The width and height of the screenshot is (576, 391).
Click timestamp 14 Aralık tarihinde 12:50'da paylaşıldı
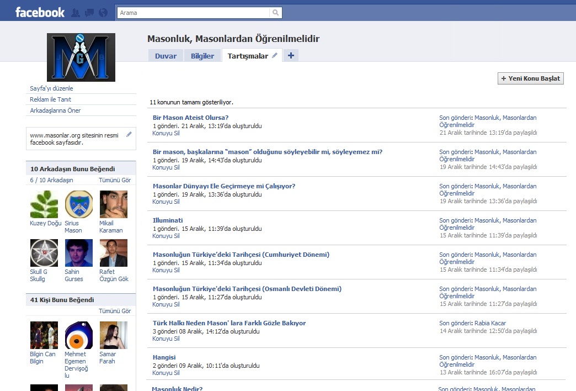[489, 331]
